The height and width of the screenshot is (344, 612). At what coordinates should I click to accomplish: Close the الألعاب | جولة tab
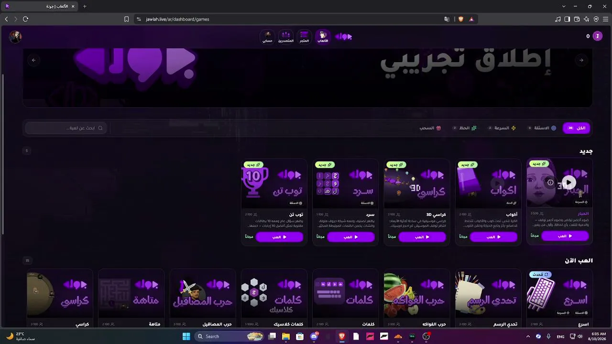(73, 6)
